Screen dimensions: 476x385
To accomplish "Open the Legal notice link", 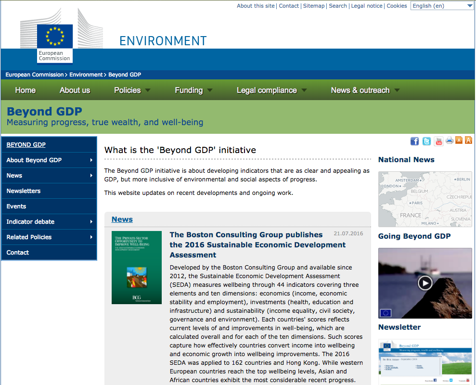I will click(367, 6).
